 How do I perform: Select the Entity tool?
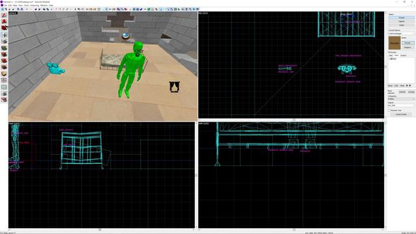pos(4,34)
